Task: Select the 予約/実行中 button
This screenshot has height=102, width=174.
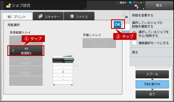Action: coord(152,84)
